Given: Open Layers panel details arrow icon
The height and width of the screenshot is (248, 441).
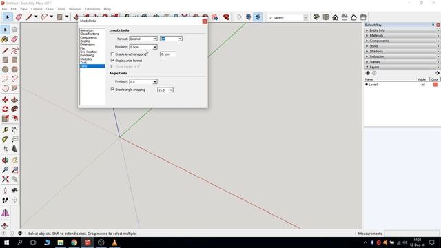Looking at the screenshot, I should (x=438, y=73).
